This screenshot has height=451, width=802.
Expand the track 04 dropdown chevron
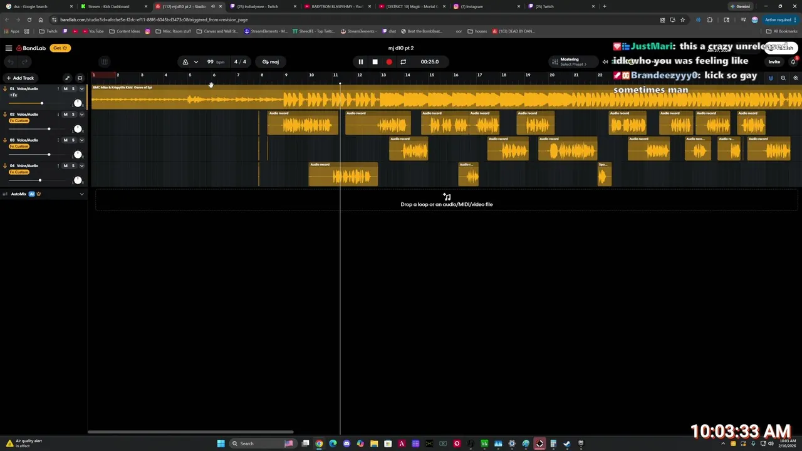pos(81,166)
